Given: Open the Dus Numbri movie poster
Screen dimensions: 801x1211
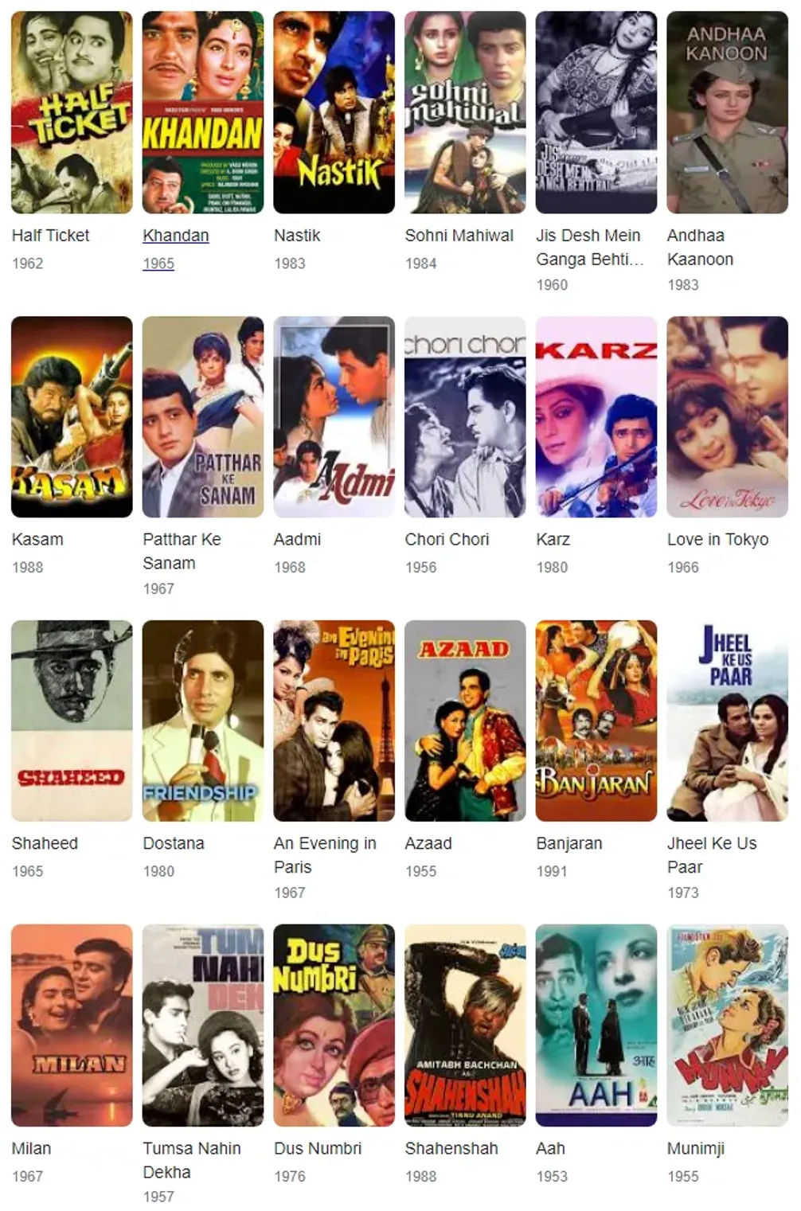Looking at the screenshot, I should click(x=334, y=1025).
